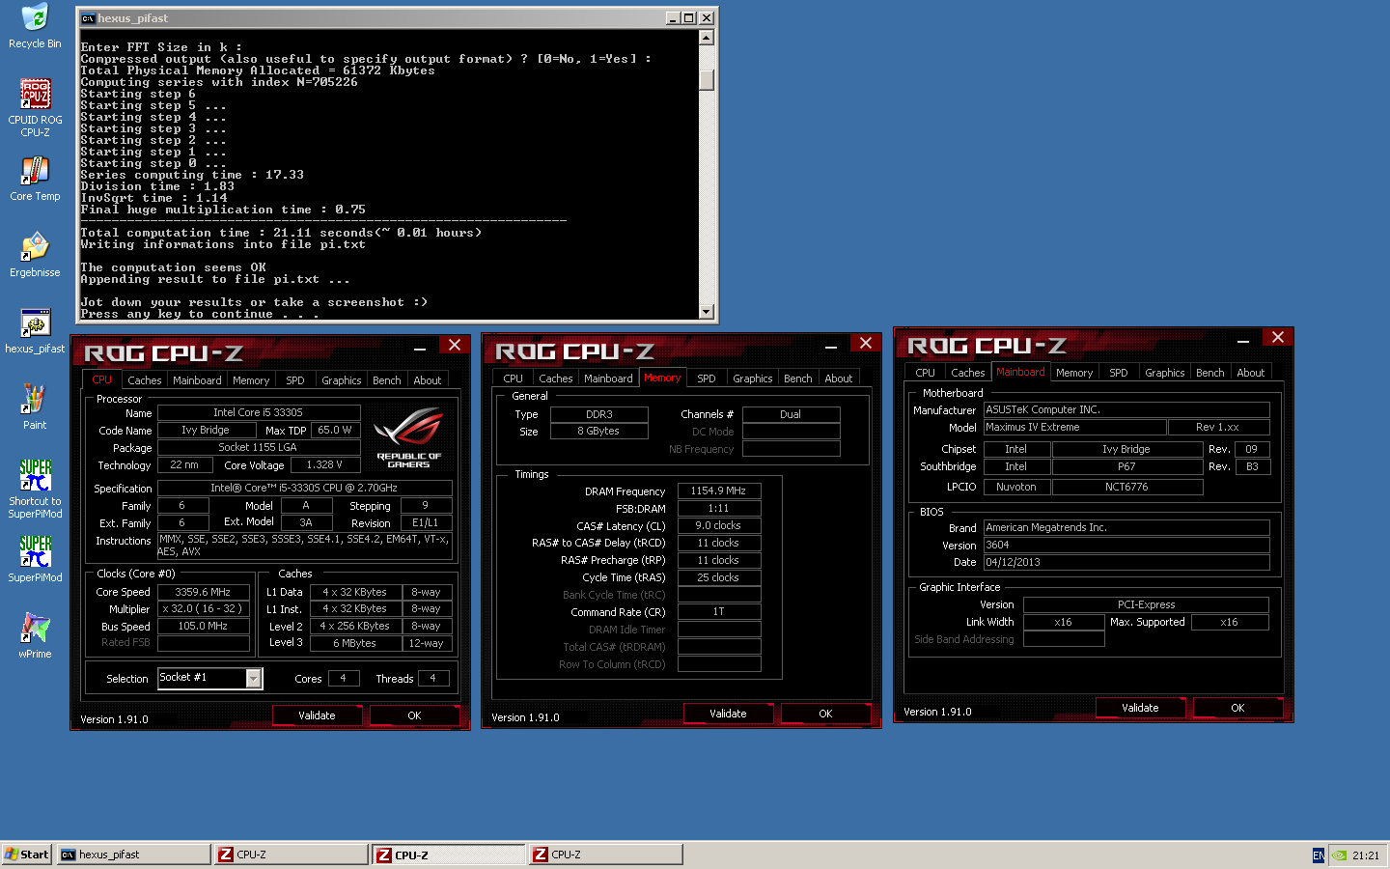The height and width of the screenshot is (869, 1390).
Task: Open Caches tab in Memory window
Action: [x=556, y=378]
